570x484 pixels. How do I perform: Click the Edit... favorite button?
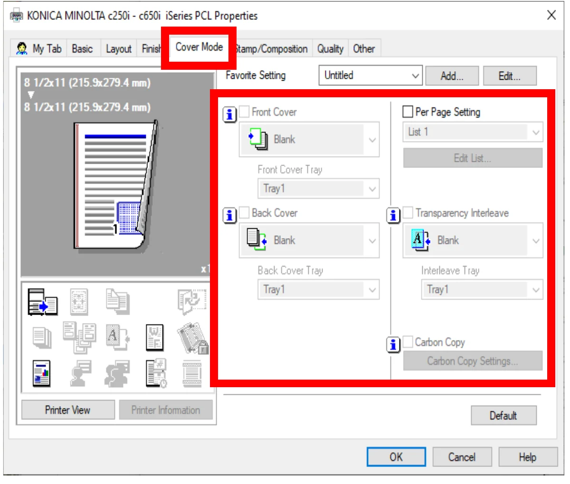coord(510,76)
